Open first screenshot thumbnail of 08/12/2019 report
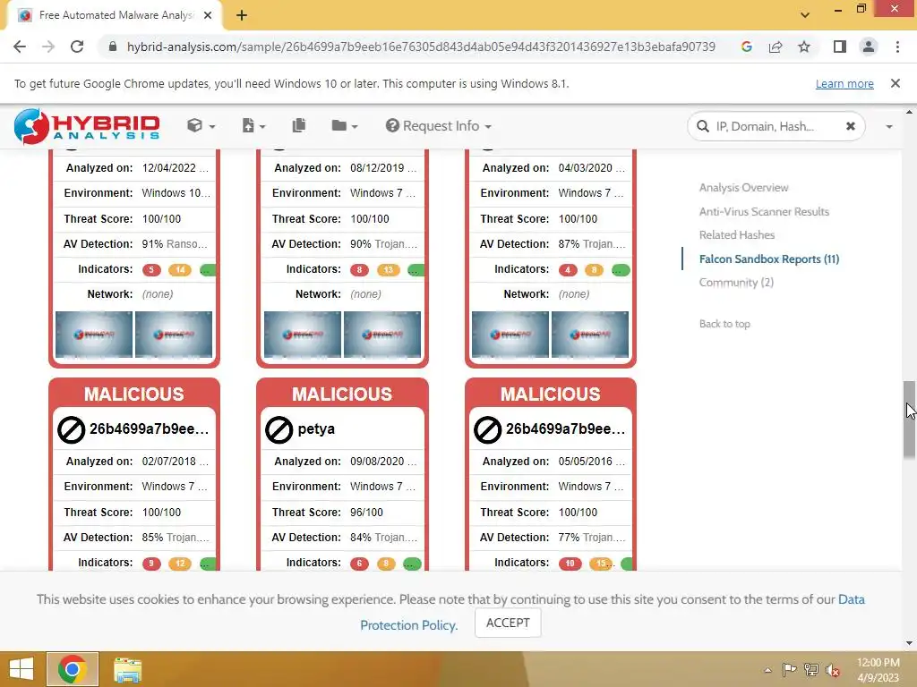The height and width of the screenshot is (687, 917). click(303, 335)
